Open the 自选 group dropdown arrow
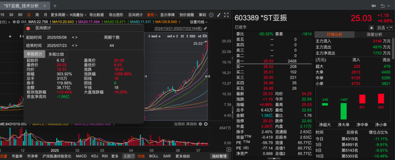The image size is (395, 160). click(391, 27)
